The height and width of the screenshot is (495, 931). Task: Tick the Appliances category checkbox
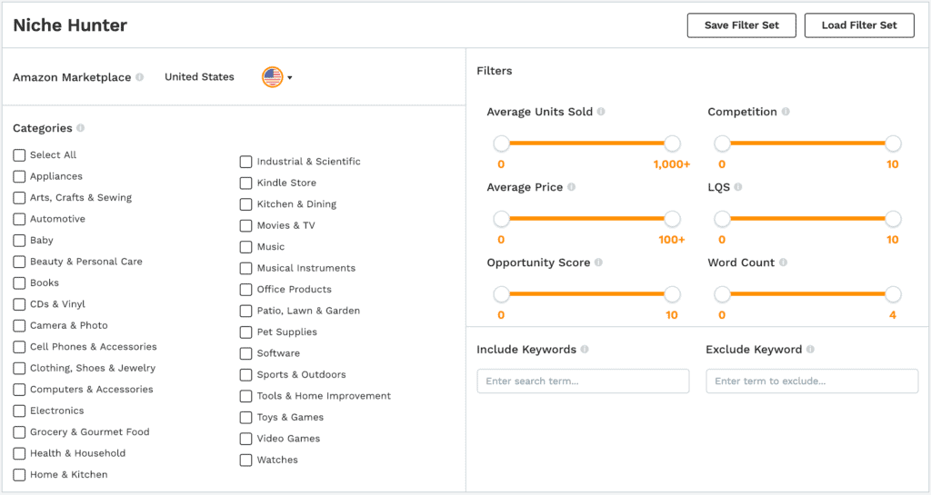[x=19, y=177]
